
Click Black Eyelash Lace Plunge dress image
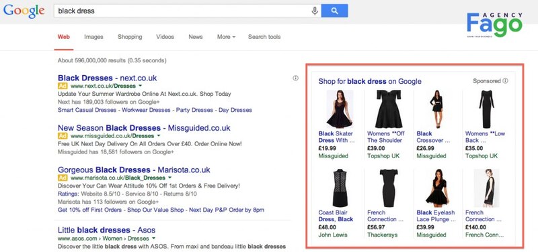pos(437,188)
